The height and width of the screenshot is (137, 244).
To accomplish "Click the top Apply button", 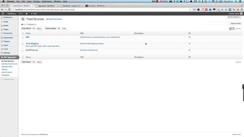I will click(x=39, y=29).
